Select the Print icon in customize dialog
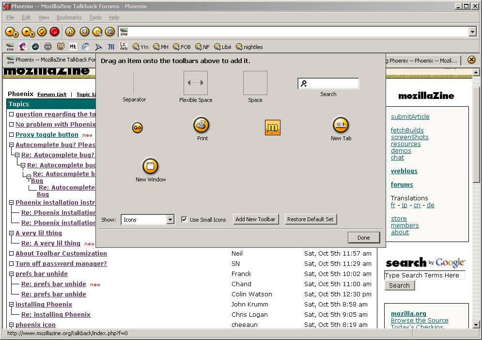The image size is (482, 340). click(202, 125)
